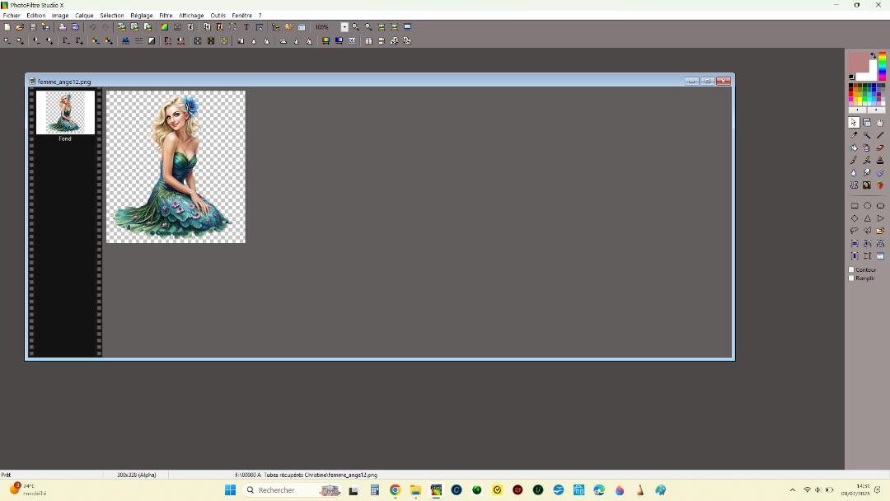Click the zoom out magnifier icon

(x=368, y=26)
